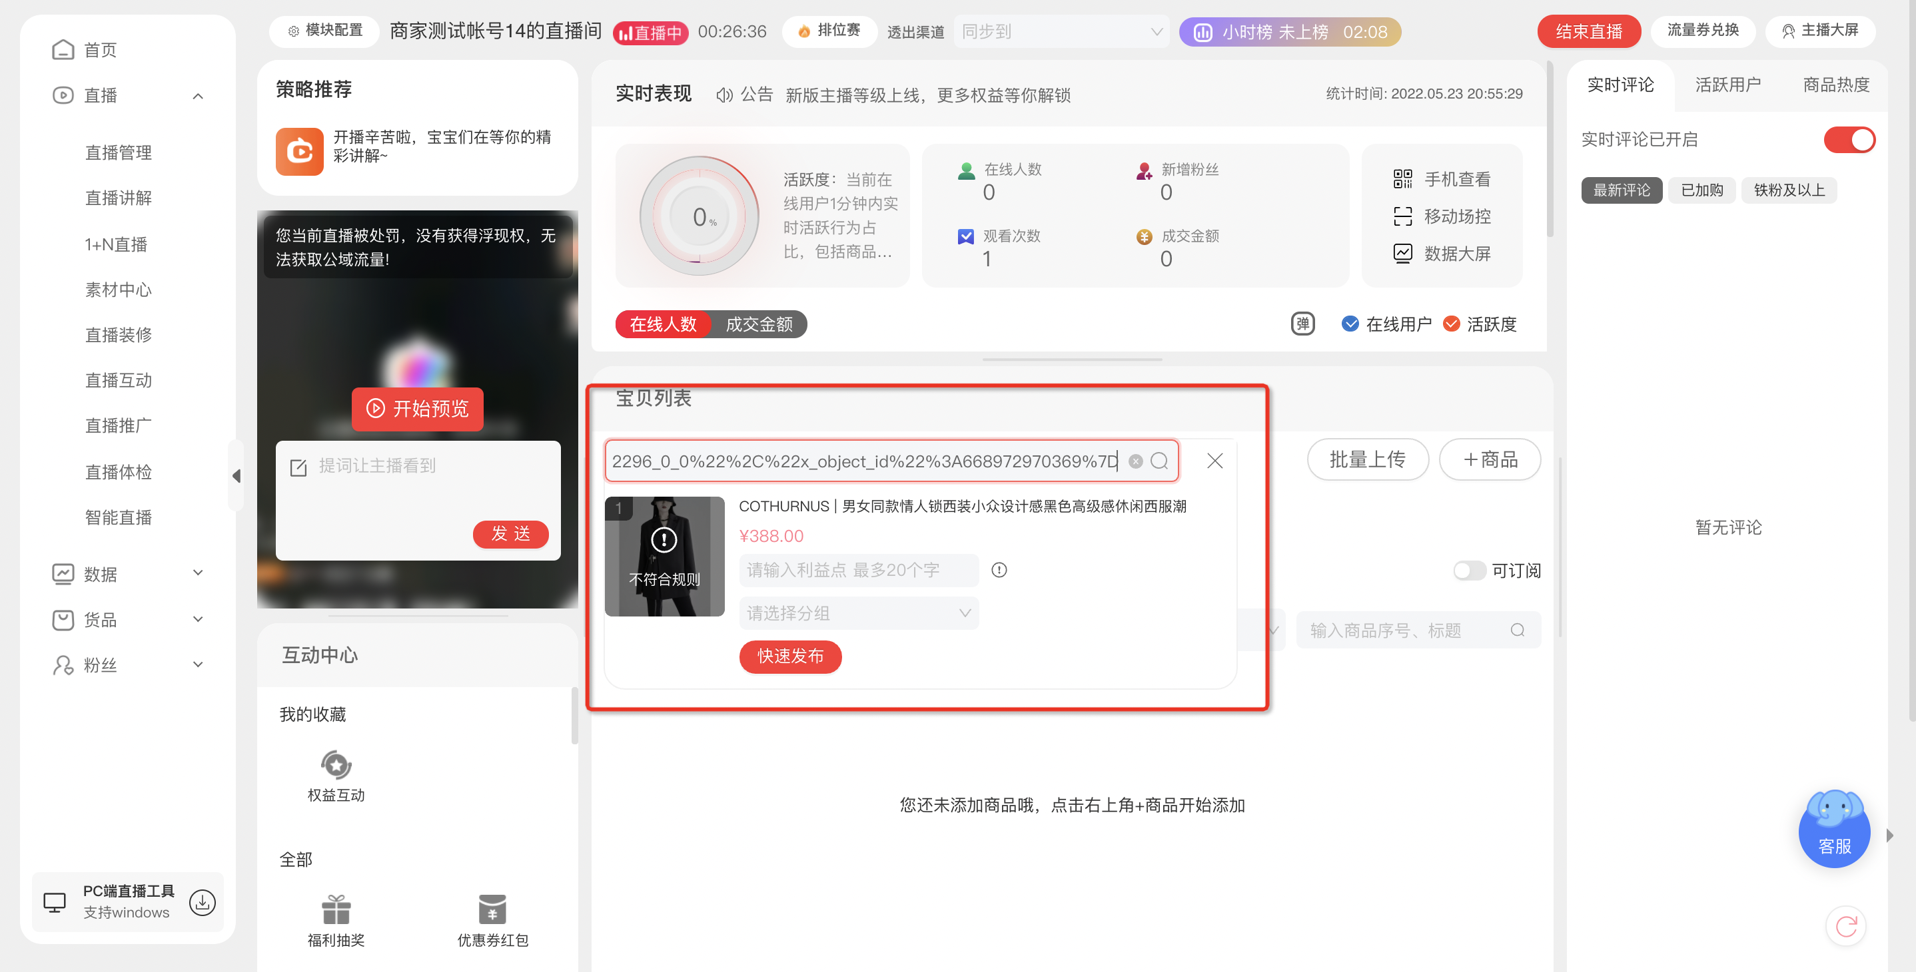Expand the 货品 sidebar section
Image resolution: width=1916 pixels, height=972 pixels.
click(x=197, y=619)
